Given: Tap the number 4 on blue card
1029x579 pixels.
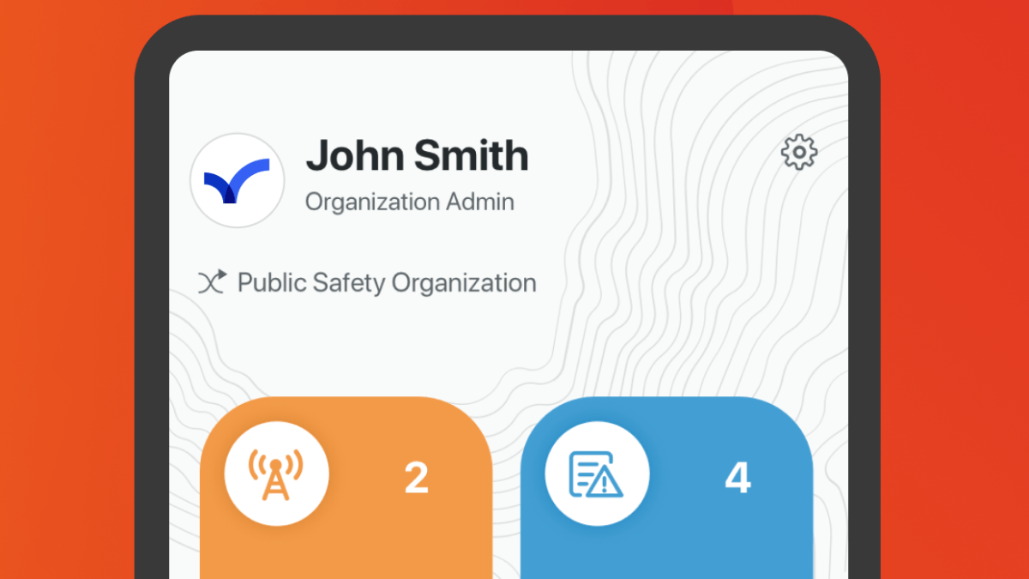Looking at the screenshot, I should pyautogui.click(x=737, y=478).
